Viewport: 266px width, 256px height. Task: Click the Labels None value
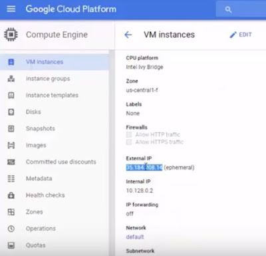(133, 114)
